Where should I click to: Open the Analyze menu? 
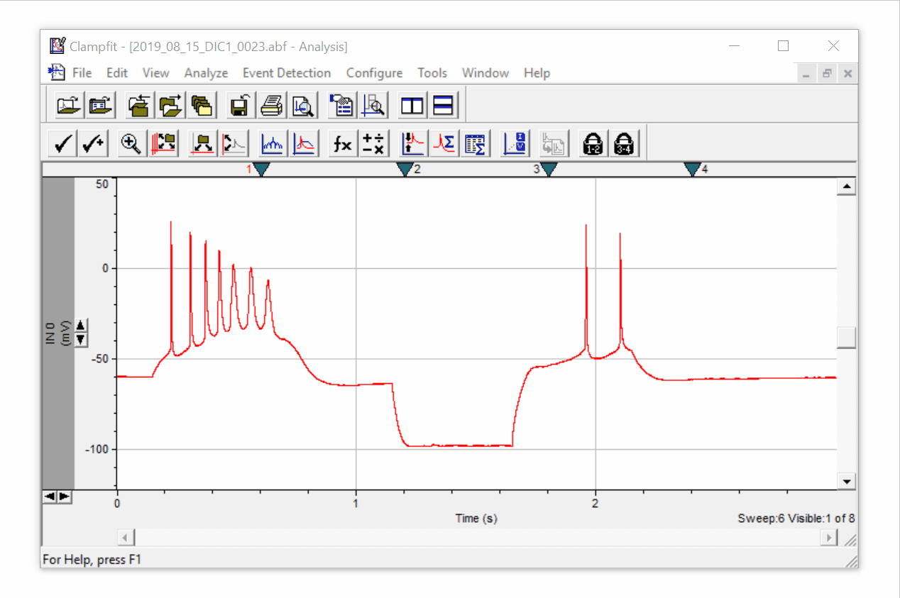point(206,72)
